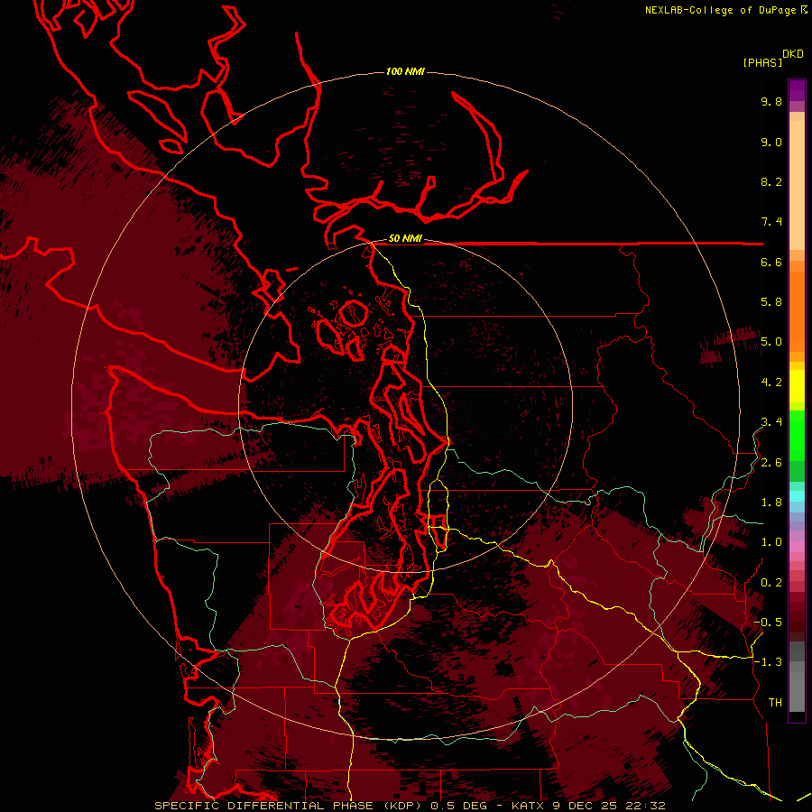The image size is (812, 812).
Task: Click the [PHAS] units label
Action: tap(762, 63)
